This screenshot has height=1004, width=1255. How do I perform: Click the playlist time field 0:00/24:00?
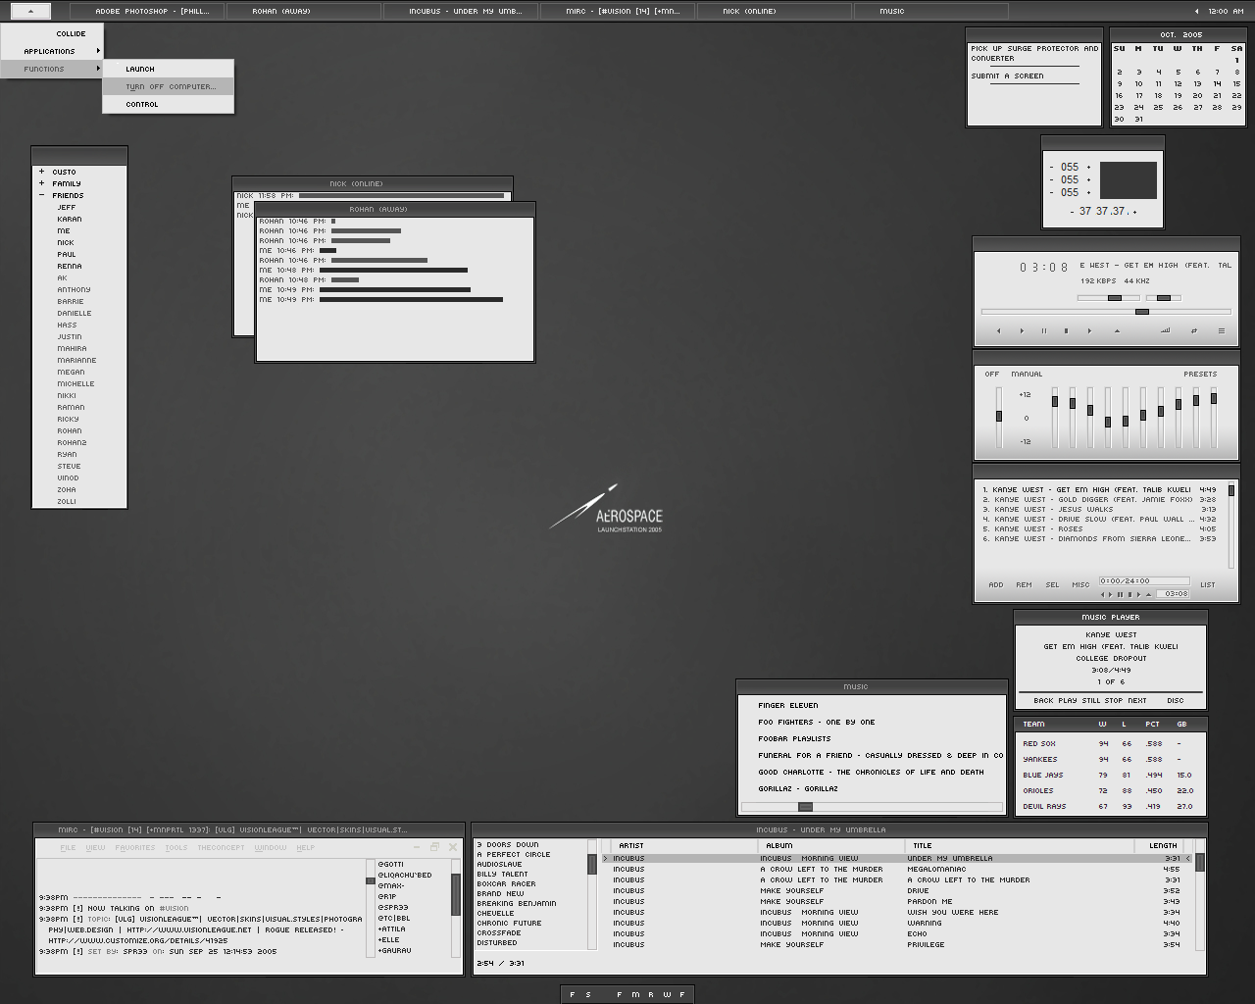coord(1144,581)
